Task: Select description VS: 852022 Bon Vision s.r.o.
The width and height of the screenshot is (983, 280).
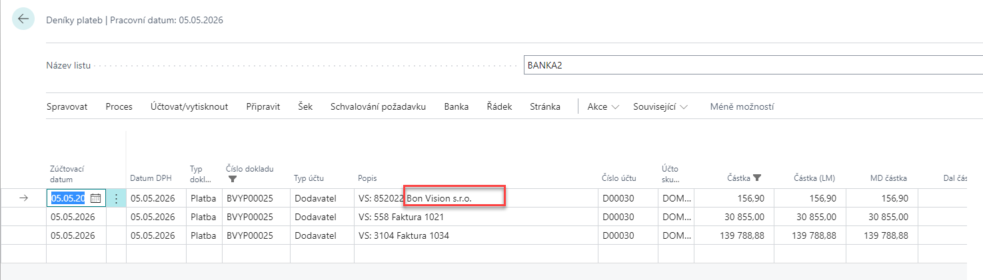Action: click(x=415, y=198)
